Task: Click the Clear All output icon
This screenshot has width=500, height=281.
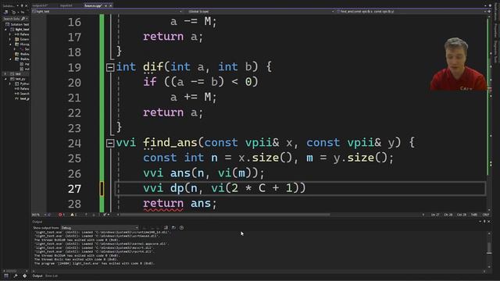Action: [166, 228]
